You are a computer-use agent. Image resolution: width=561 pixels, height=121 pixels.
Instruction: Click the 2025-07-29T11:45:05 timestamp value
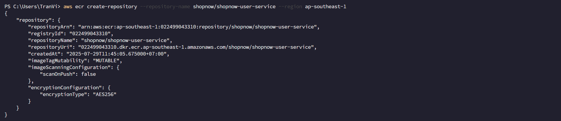tap(116, 54)
